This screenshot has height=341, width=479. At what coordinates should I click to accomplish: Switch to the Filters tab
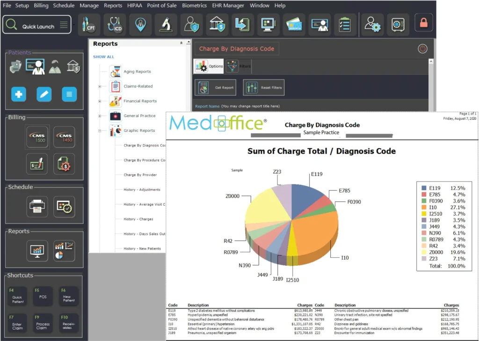239,66
